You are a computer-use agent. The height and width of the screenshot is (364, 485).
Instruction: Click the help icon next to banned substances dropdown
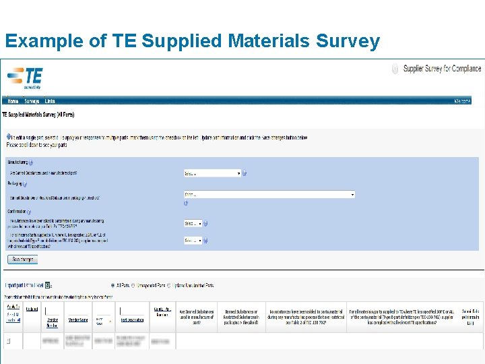click(x=245, y=173)
